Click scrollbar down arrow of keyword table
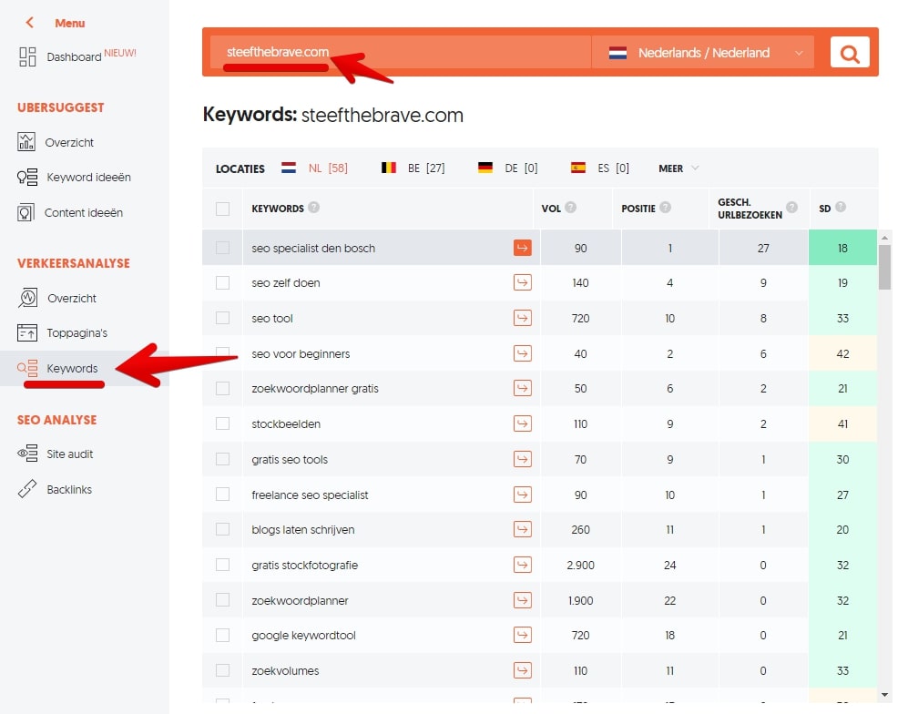This screenshot has height=714, width=908. [x=884, y=694]
